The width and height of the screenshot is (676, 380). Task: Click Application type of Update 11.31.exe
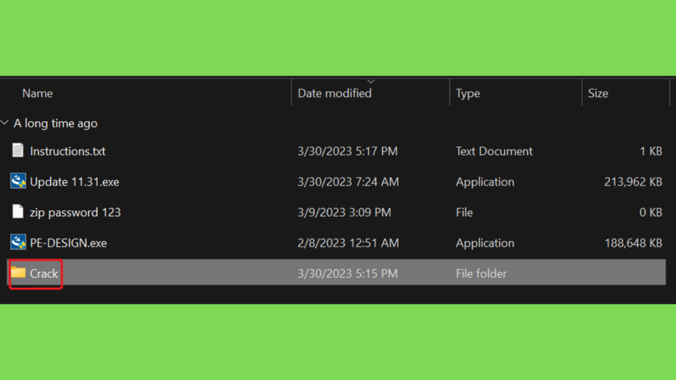tap(485, 182)
